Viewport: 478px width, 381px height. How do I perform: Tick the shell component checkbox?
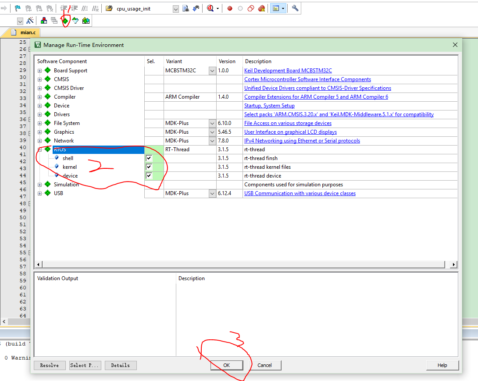[149, 158]
